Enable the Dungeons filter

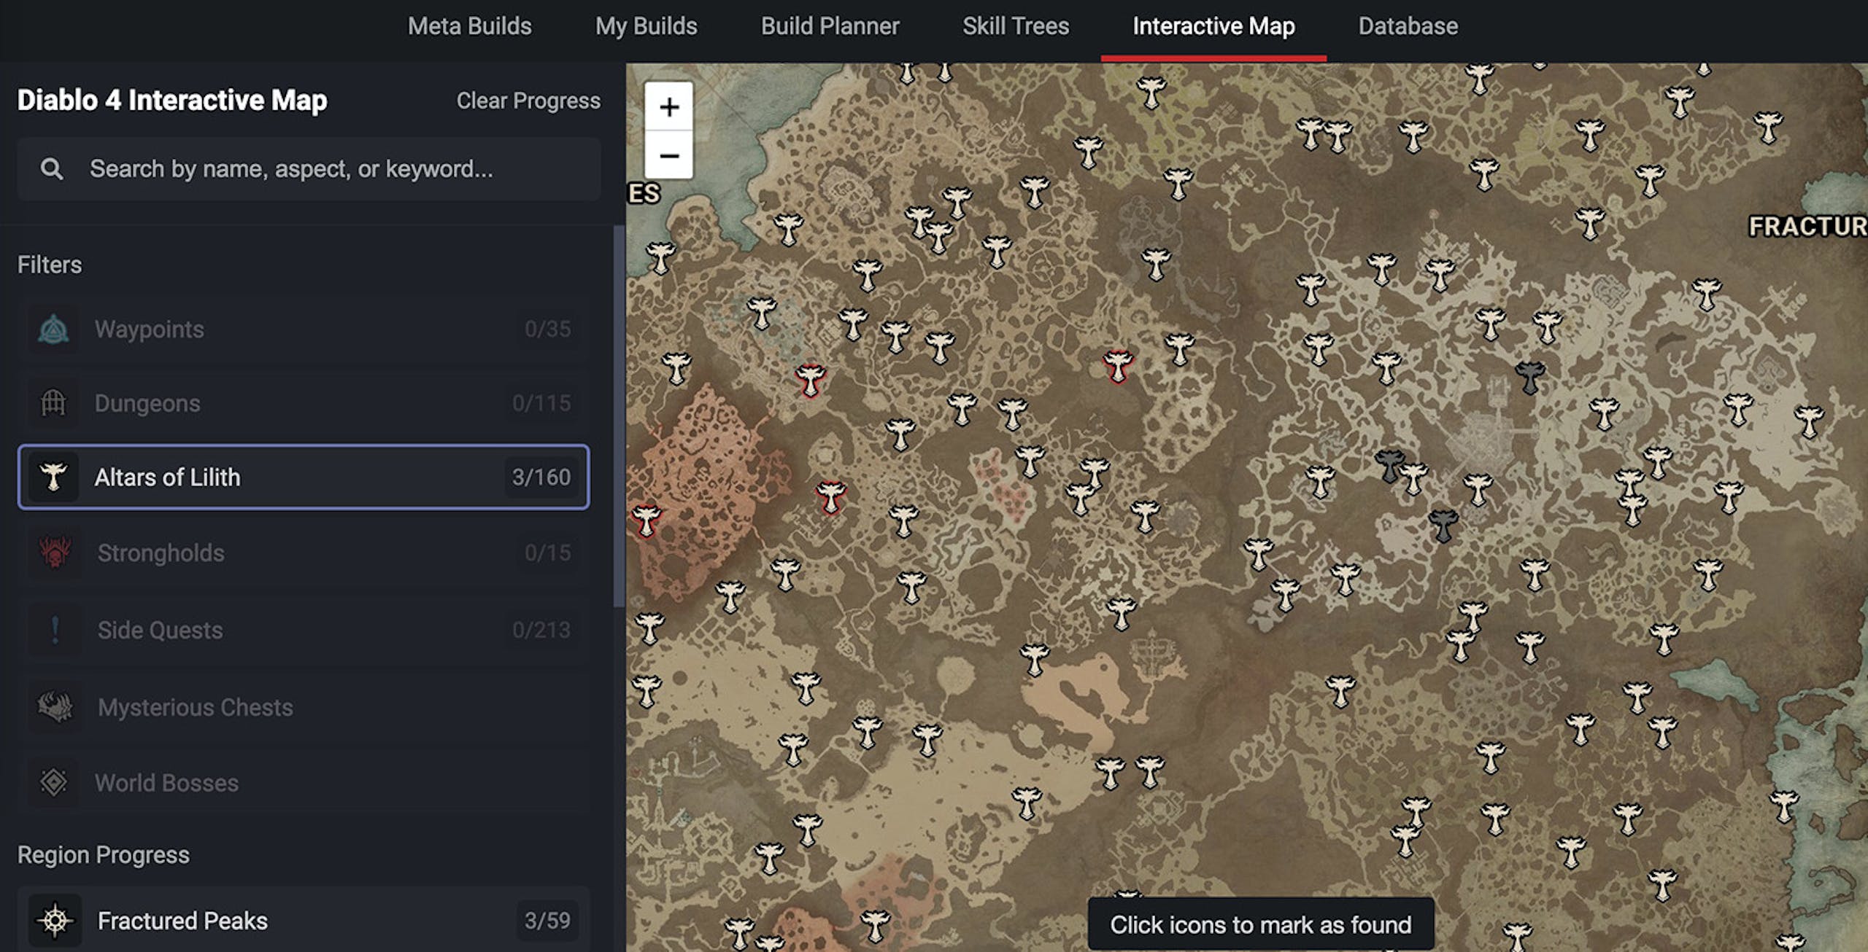[x=304, y=403]
